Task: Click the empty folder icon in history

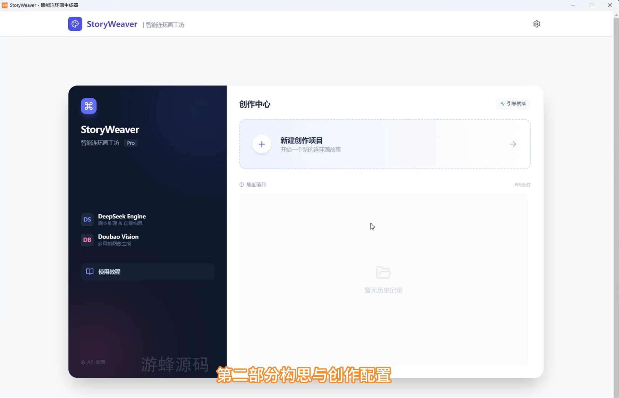Action: tap(383, 273)
